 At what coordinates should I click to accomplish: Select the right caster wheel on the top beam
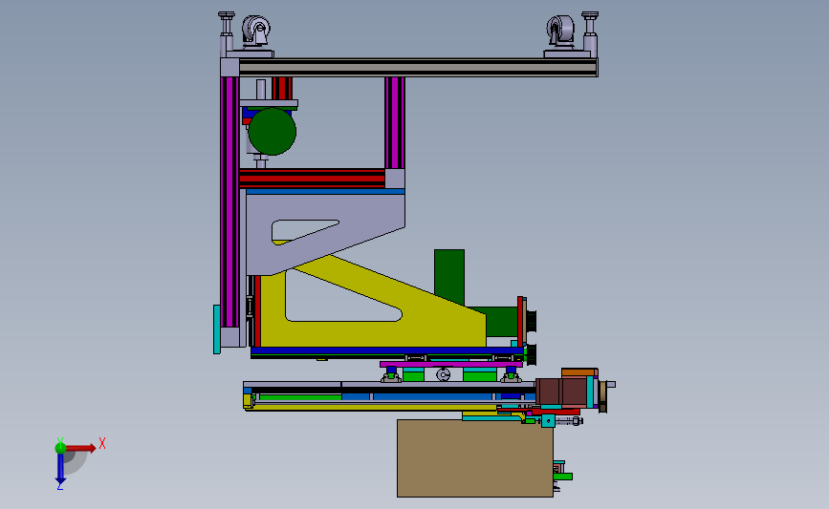tap(561, 31)
